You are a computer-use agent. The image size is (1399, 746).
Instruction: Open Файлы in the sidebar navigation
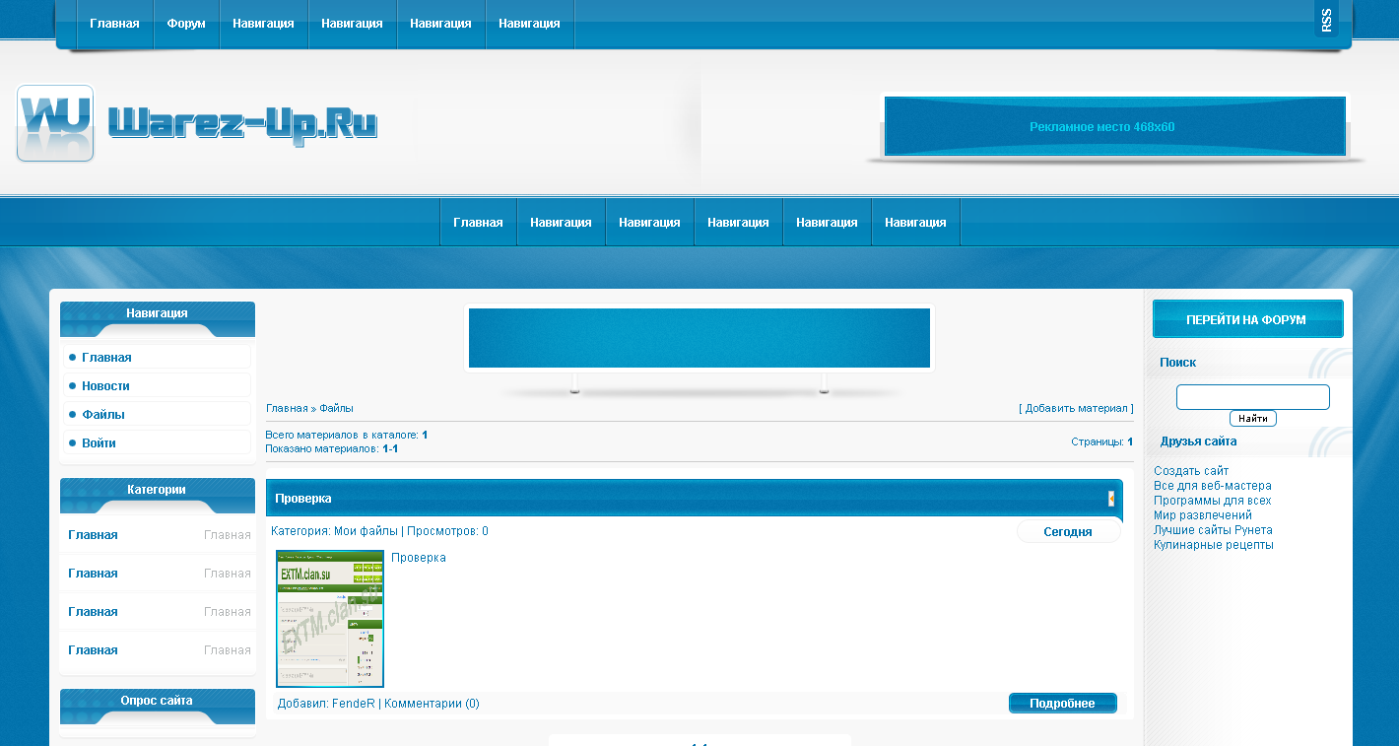[x=103, y=415]
